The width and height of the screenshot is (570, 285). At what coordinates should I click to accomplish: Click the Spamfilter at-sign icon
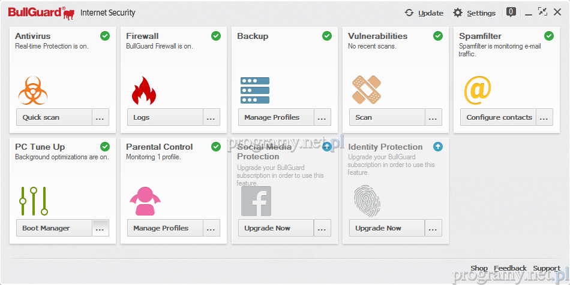click(478, 90)
